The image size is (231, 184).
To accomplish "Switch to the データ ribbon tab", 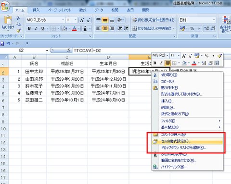I will coord(99,10).
